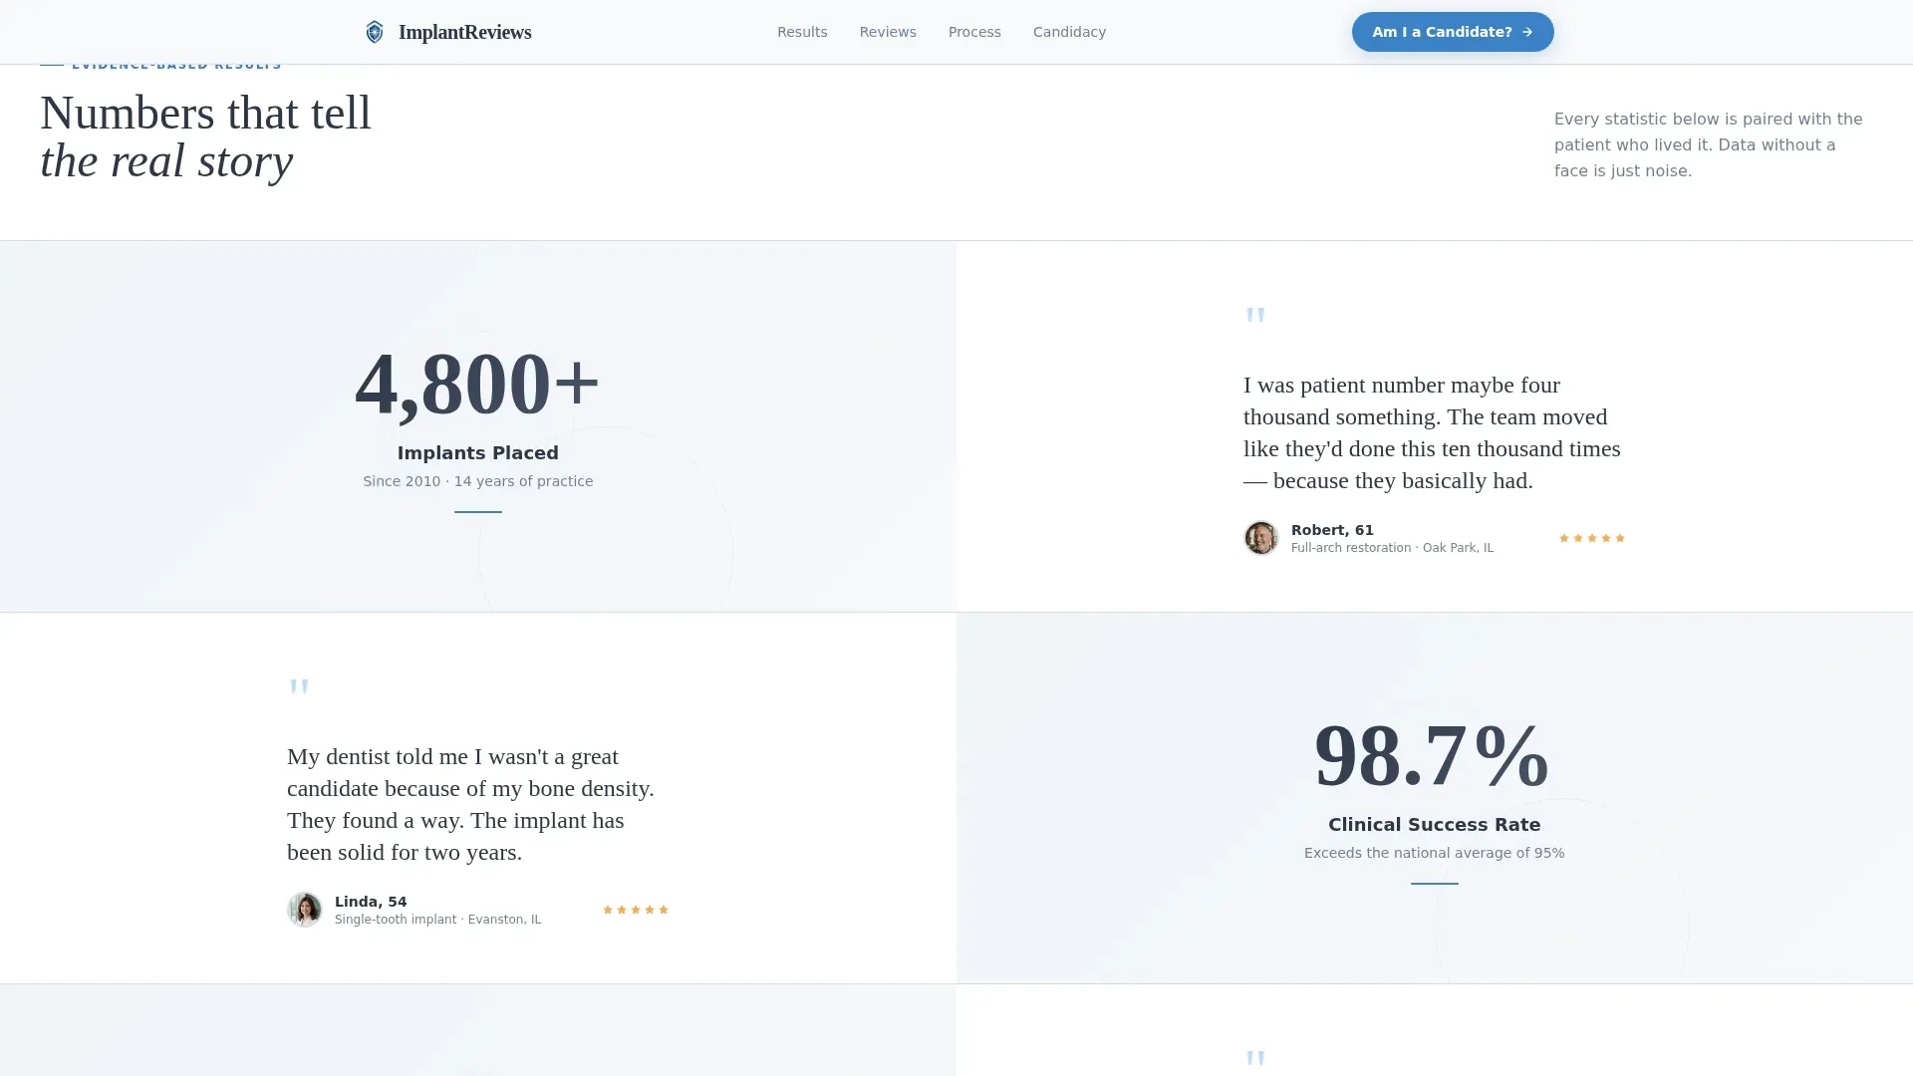The height and width of the screenshot is (1076, 1913).
Task: Open the ImplantReviews home link text
Action: pyautogui.click(x=464, y=32)
